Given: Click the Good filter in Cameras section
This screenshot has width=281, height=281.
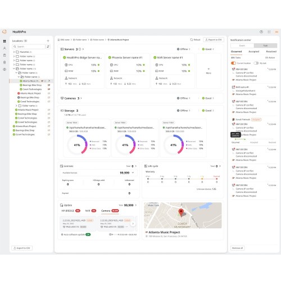Looking at the screenshot, I should point(208,98).
